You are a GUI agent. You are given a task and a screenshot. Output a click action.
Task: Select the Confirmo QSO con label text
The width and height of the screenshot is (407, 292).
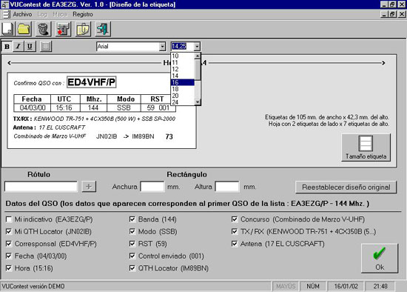coord(39,83)
